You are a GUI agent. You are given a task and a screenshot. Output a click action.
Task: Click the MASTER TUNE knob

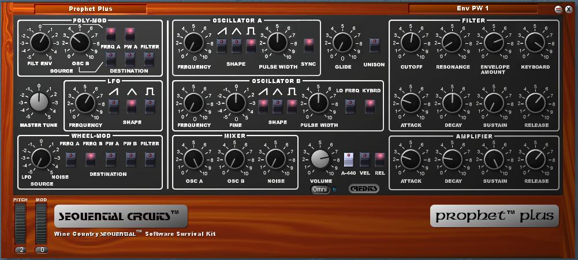(x=39, y=101)
